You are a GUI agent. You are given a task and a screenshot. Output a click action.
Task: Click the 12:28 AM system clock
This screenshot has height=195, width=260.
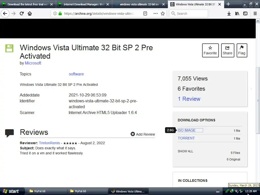pos(251,191)
